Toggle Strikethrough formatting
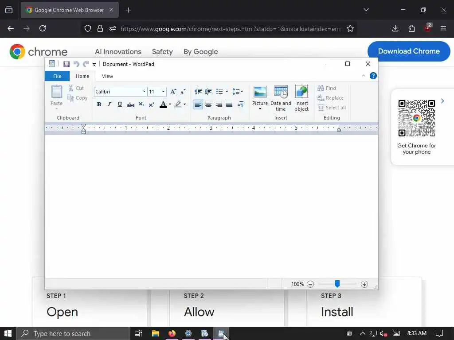Image resolution: width=454 pixels, height=340 pixels. [x=131, y=104]
